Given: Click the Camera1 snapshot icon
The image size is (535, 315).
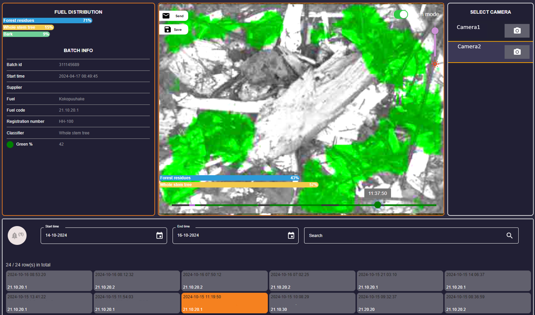Looking at the screenshot, I should coord(517,31).
